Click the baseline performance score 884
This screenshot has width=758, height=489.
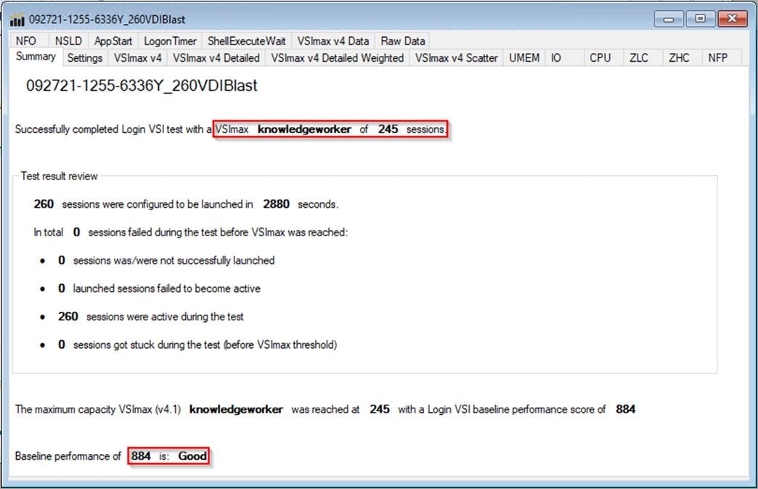coord(626,409)
